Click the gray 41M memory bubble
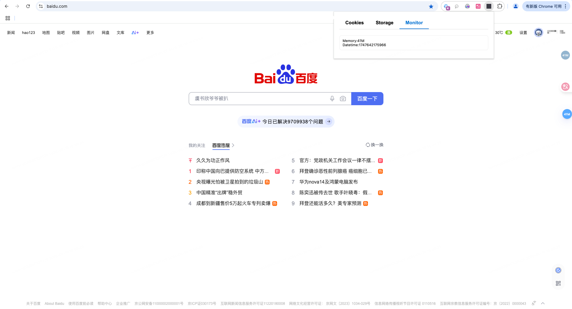This screenshot has height=309, width=572. tap(565, 55)
